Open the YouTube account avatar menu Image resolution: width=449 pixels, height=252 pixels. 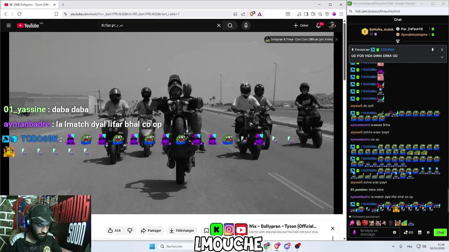(x=332, y=26)
